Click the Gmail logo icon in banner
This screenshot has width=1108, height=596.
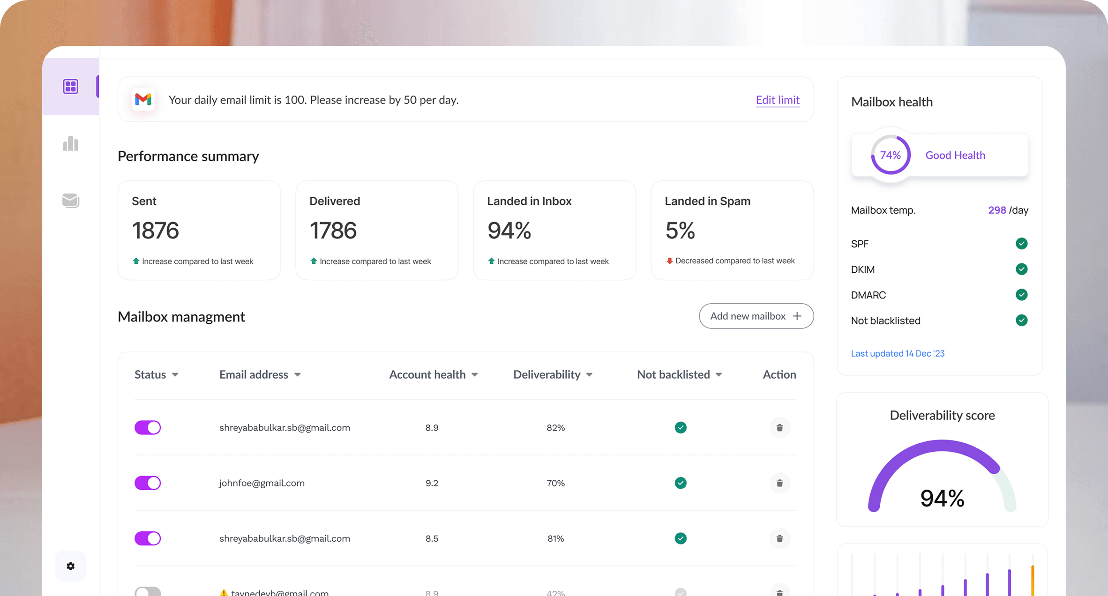click(x=143, y=99)
